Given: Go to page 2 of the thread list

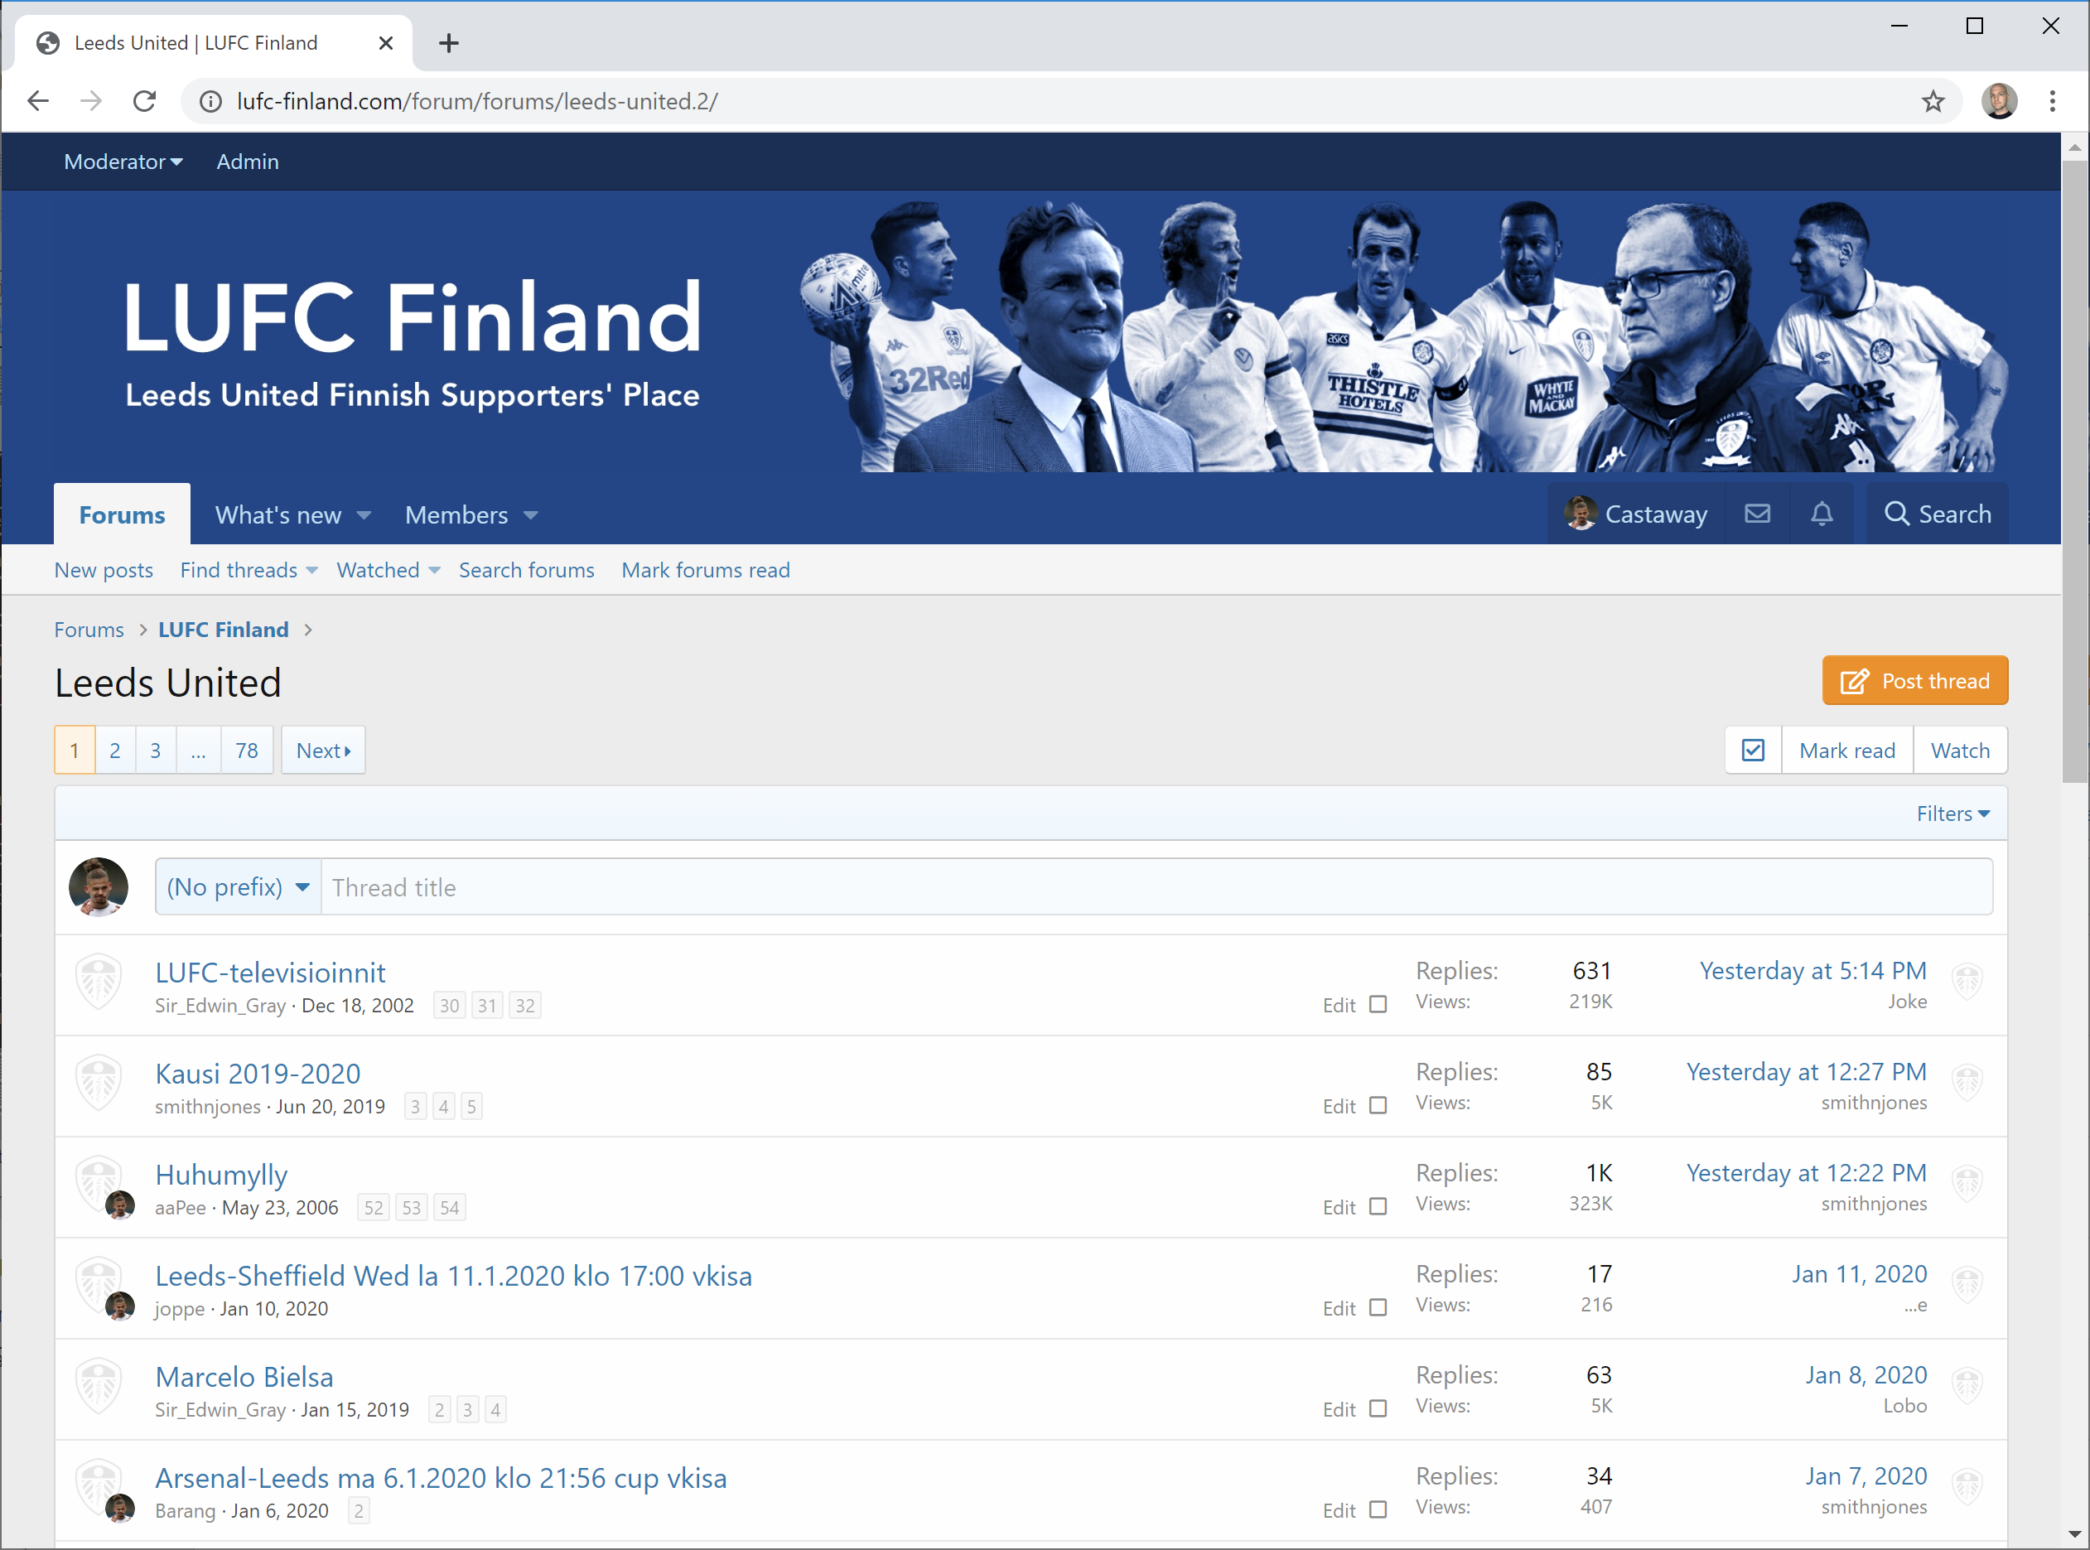Looking at the screenshot, I should 114,750.
